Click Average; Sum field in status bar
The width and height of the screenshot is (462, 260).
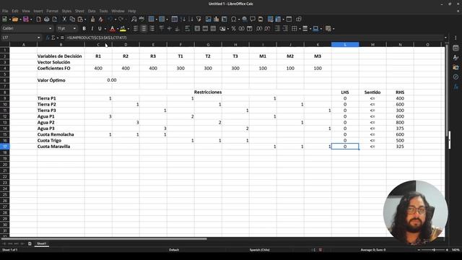click(373, 250)
